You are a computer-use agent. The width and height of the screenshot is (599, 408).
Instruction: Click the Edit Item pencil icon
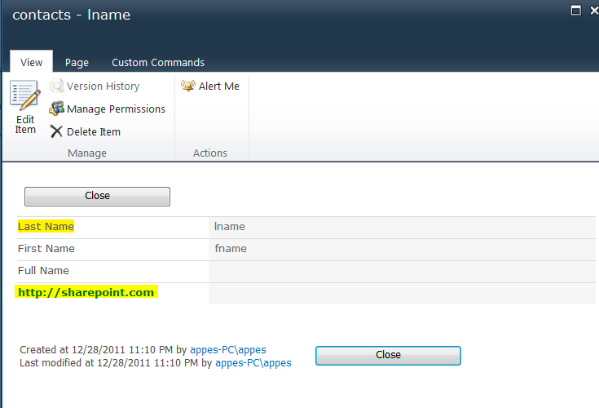[24, 95]
